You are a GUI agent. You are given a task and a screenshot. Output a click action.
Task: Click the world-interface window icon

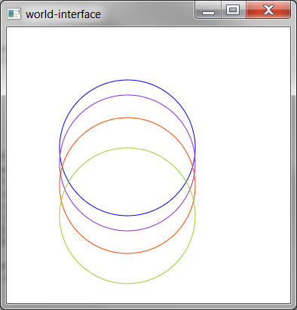14,14
